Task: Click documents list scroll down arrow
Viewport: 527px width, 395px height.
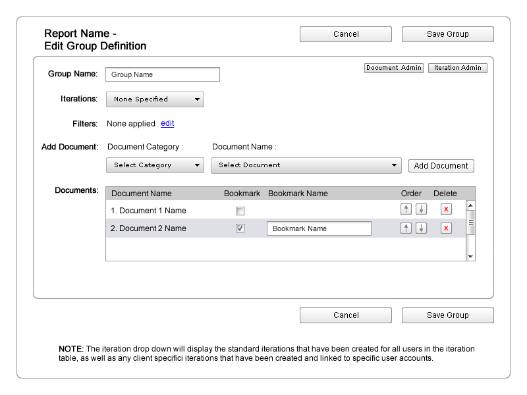Action: tap(470, 256)
